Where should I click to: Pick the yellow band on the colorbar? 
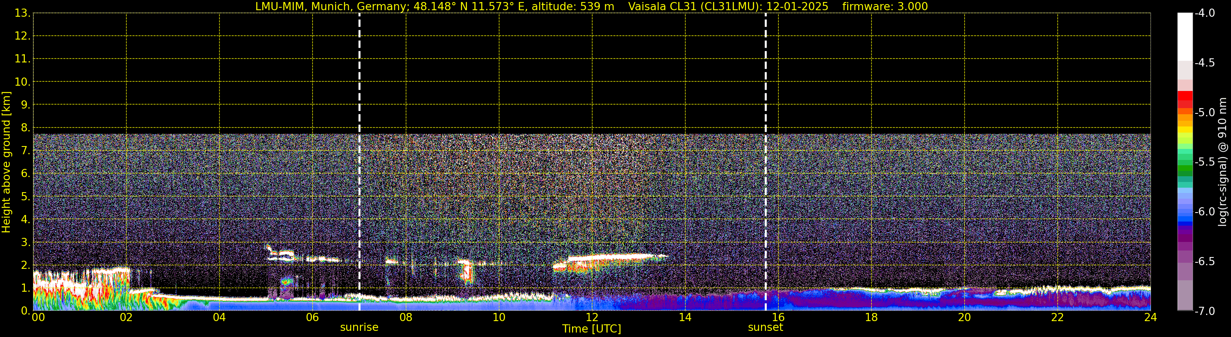coord(1184,129)
